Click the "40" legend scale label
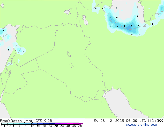 click(x=68, y=126)
